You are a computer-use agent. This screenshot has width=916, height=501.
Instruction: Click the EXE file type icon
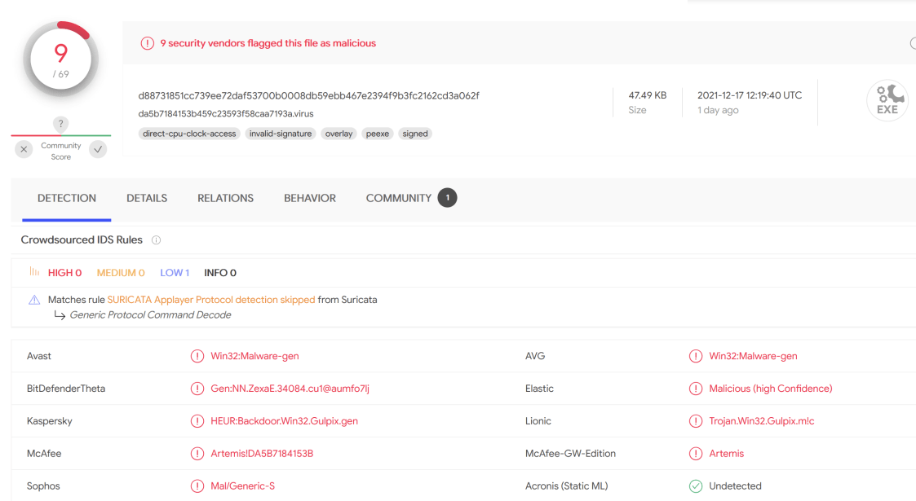point(887,101)
